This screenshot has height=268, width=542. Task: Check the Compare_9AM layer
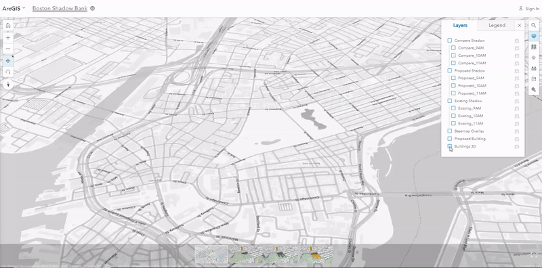tap(453, 48)
